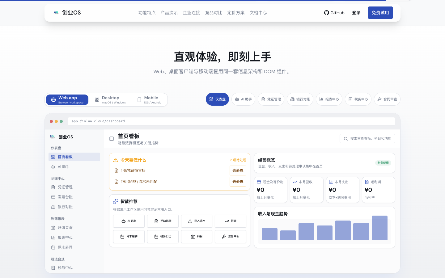
Task: Click the 科目 shortcut
Action: coord(197,237)
